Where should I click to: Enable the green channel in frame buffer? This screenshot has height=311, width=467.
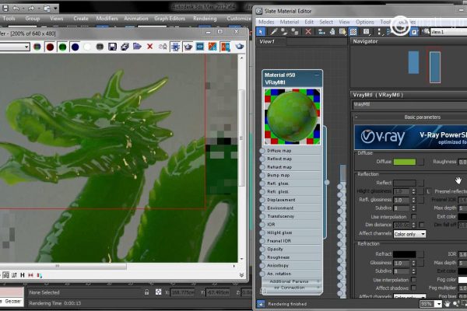62,47
